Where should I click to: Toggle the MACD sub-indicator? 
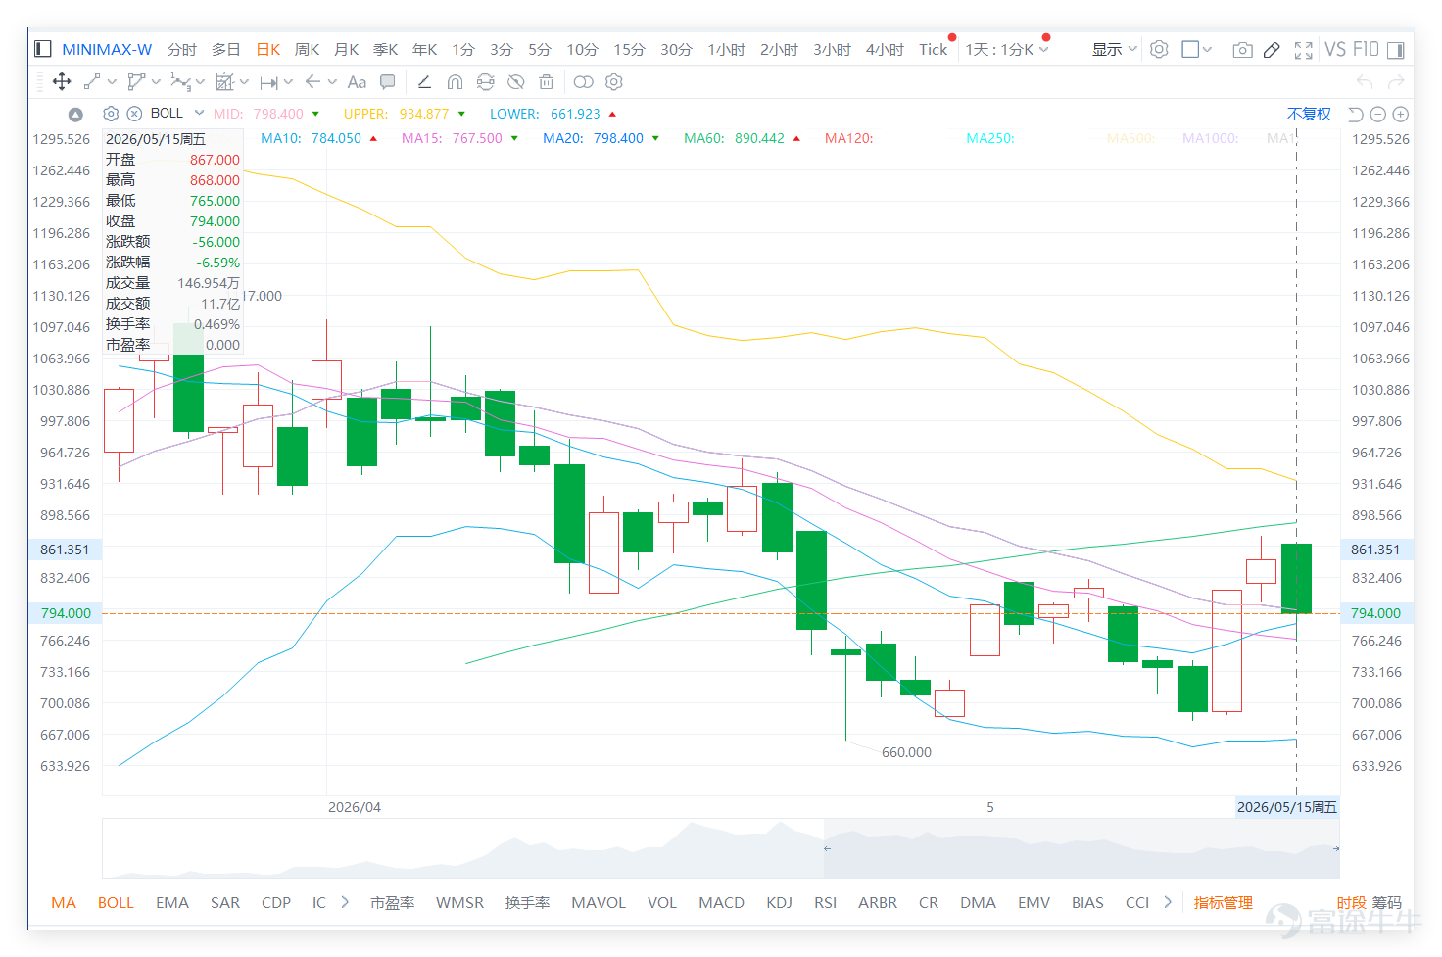click(x=721, y=902)
